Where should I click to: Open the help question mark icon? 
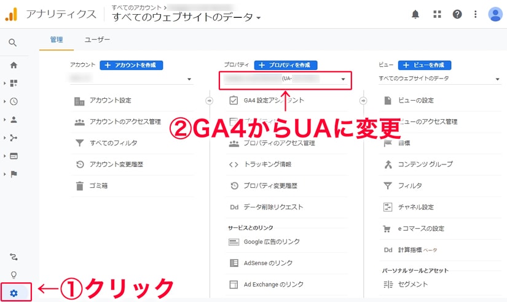point(457,14)
